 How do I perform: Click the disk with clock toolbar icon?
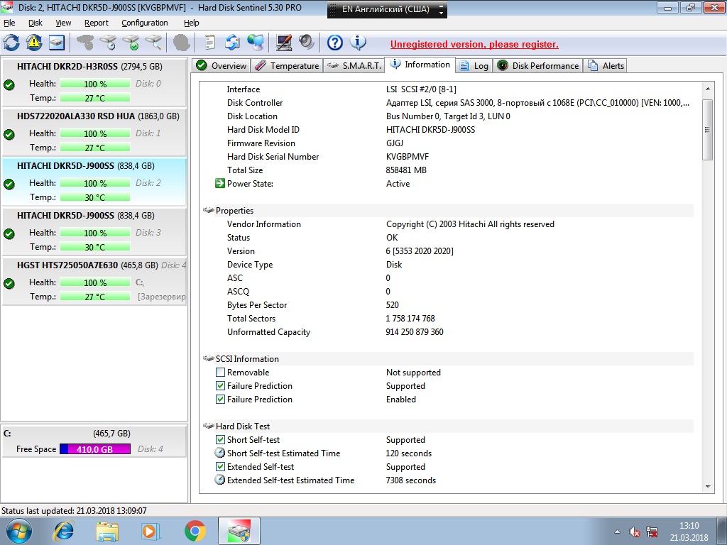(x=108, y=43)
